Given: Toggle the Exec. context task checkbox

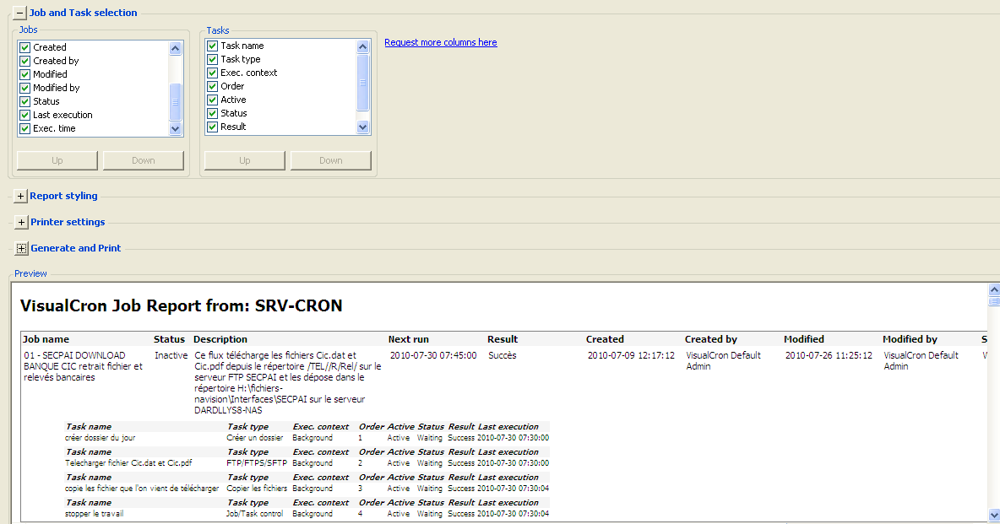Looking at the screenshot, I should [x=213, y=73].
